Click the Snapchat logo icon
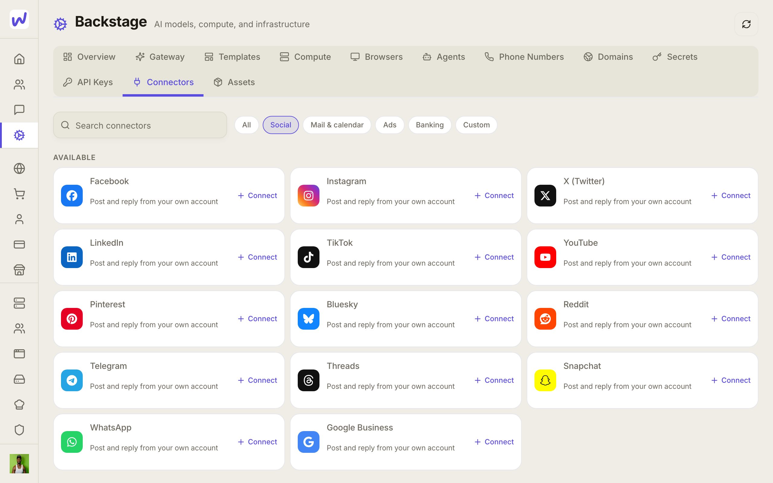The width and height of the screenshot is (773, 483). click(545, 380)
